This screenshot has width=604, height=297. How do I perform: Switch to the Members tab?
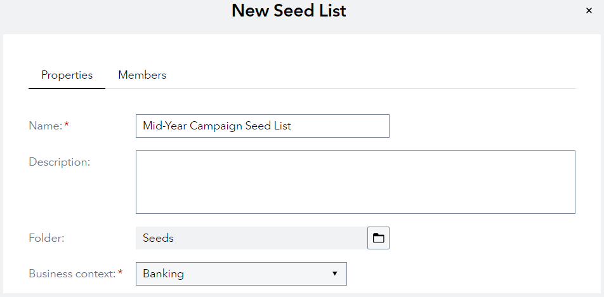click(142, 75)
